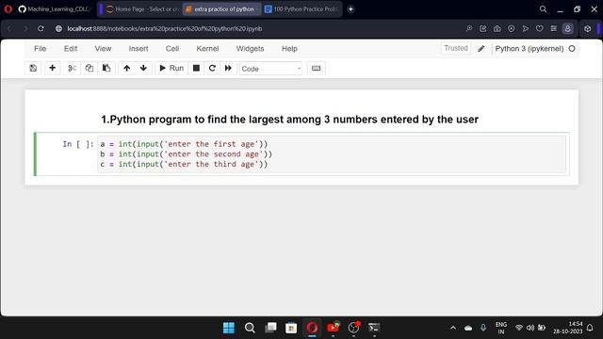Image resolution: width=603 pixels, height=339 pixels.
Task: Click the kernel idle circle indicator
Action: [572, 48]
